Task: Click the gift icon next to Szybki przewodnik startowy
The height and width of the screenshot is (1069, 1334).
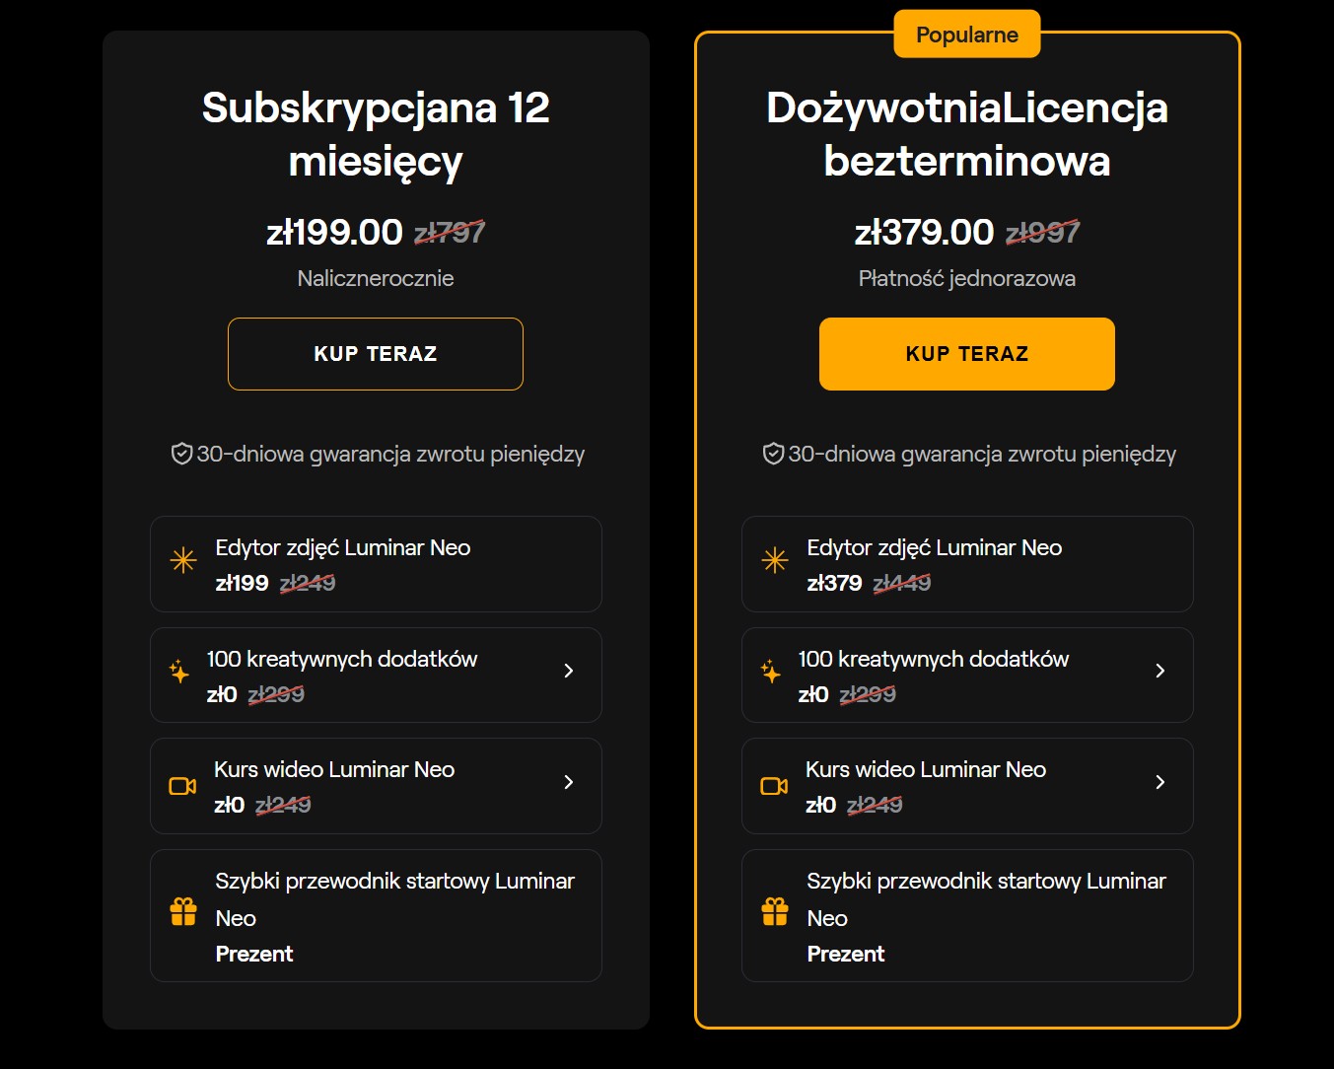Action: tap(182, 912)
